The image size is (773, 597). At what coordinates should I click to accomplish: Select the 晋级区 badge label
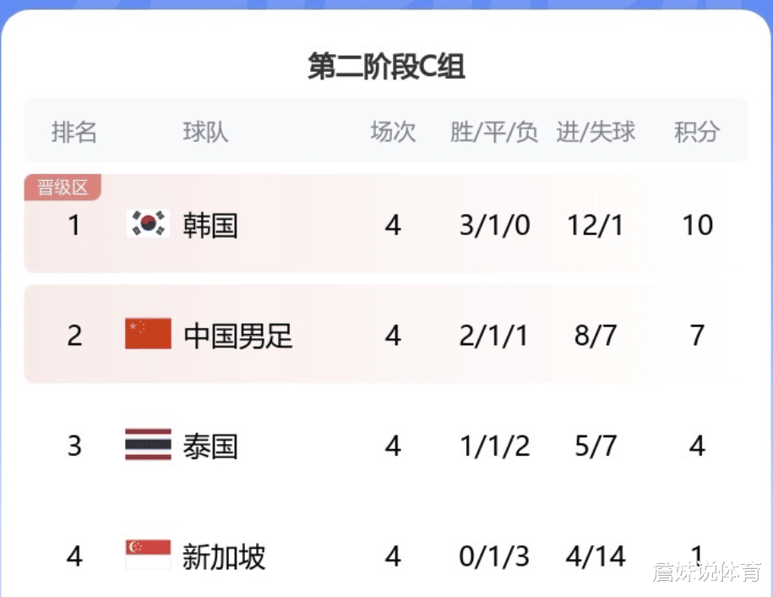pyautogui.click(x=63, y=188)
